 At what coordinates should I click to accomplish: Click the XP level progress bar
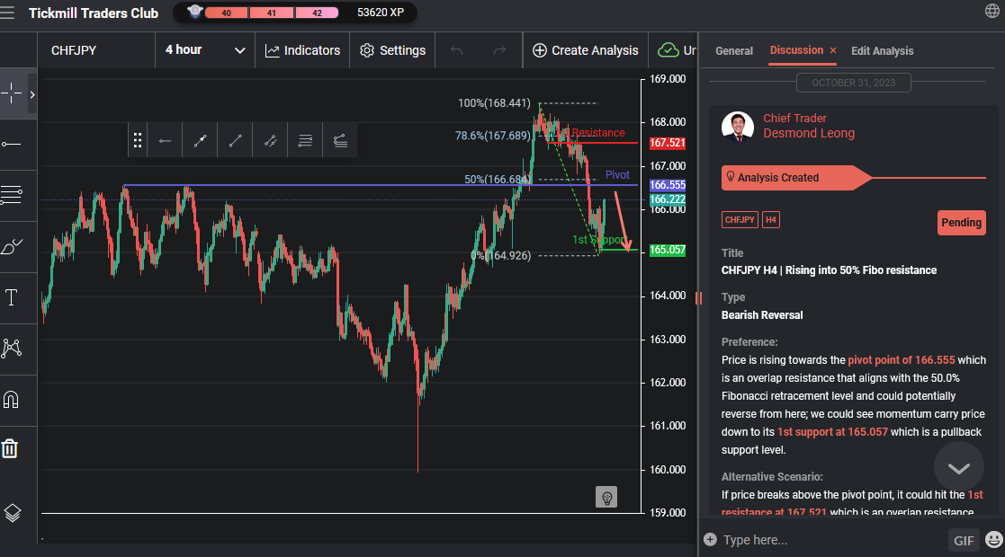tap(271, 13)
